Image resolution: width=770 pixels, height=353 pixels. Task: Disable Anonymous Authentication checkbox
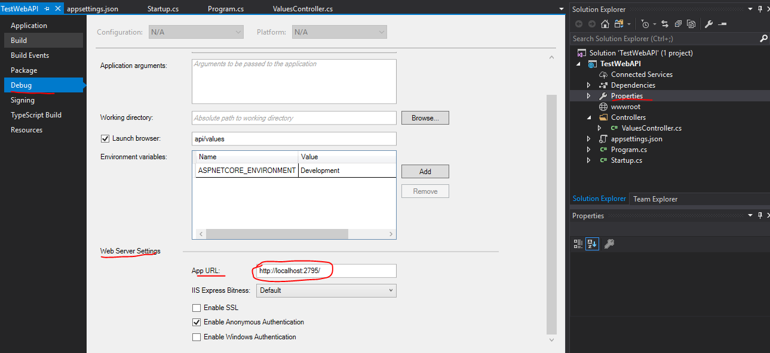pyautogui.click(x=197, y=322)
